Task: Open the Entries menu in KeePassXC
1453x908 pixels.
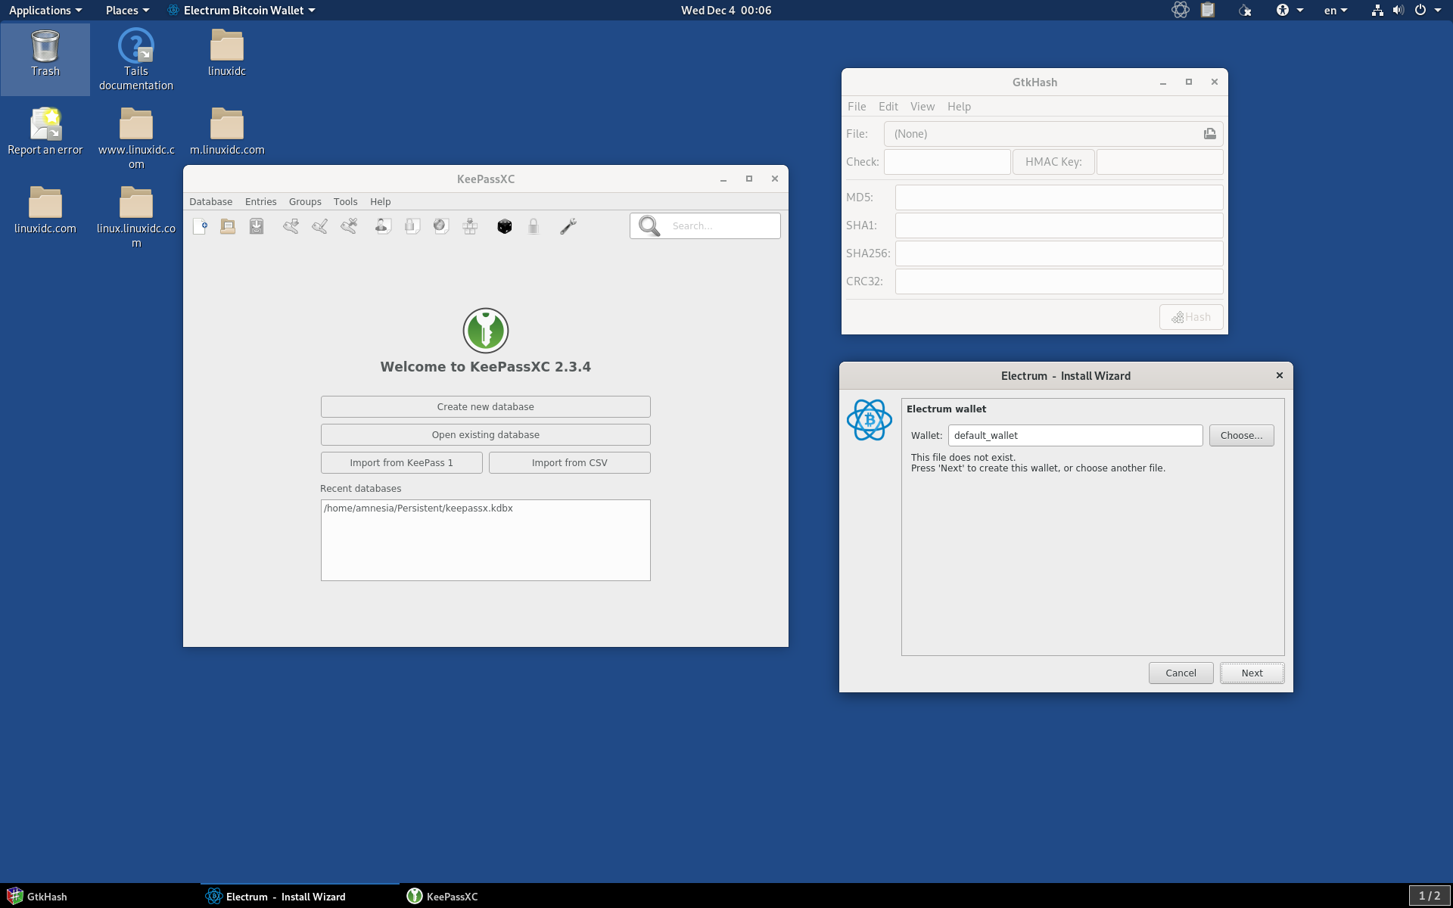Action: tap(260, 201)
